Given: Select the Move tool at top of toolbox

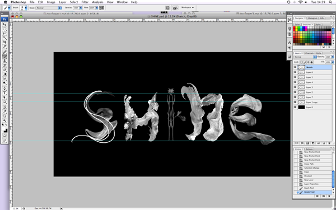Looking at the screenshot, I should click(4, 24).
